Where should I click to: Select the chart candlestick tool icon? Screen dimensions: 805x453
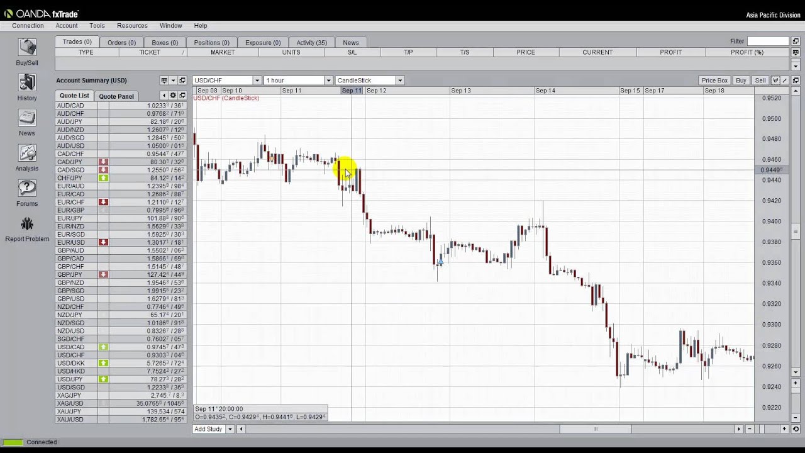(x=776, y=81)
